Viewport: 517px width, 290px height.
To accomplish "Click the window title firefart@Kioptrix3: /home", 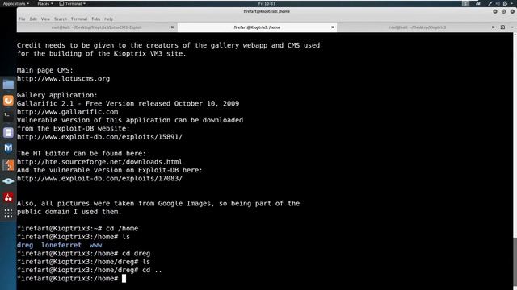I will pos(267,11).
